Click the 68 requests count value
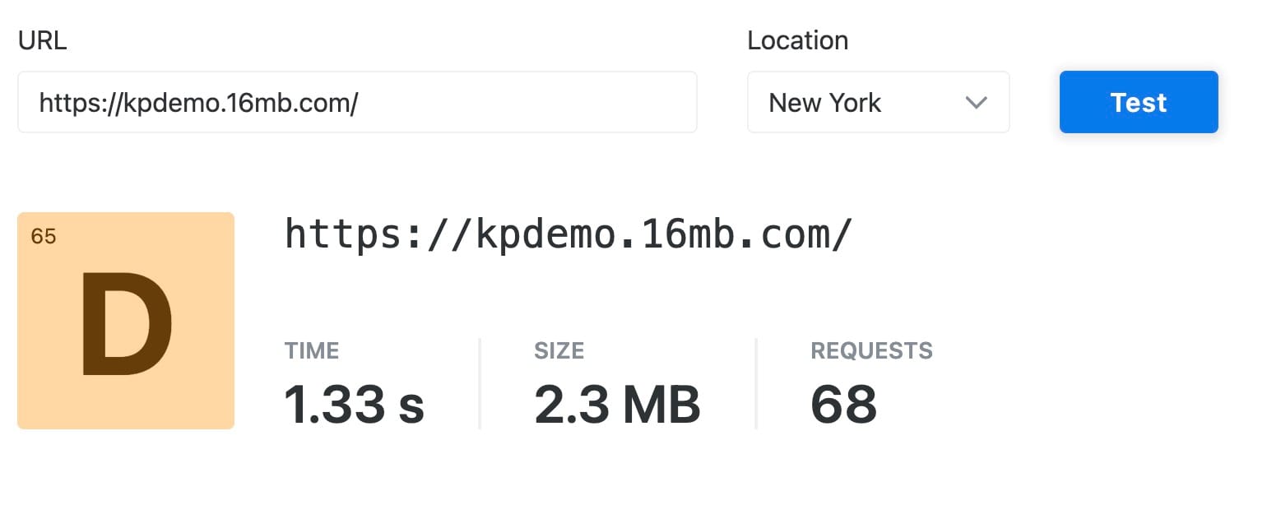This screenshot has width=1267, height=505. tap(844, 405)
